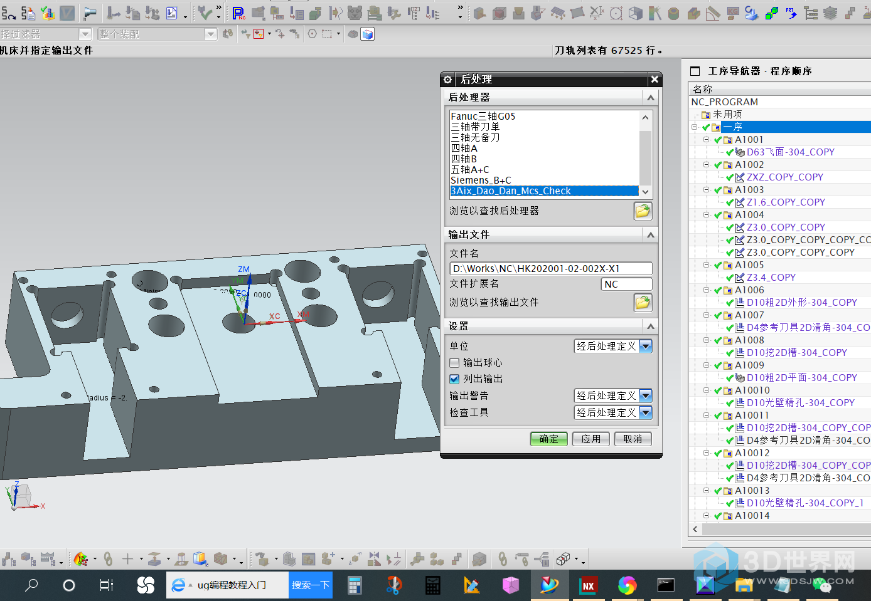Click the green linked cubes toolbar icon
The width and height of the screenshot is (871, 601).
772,13
